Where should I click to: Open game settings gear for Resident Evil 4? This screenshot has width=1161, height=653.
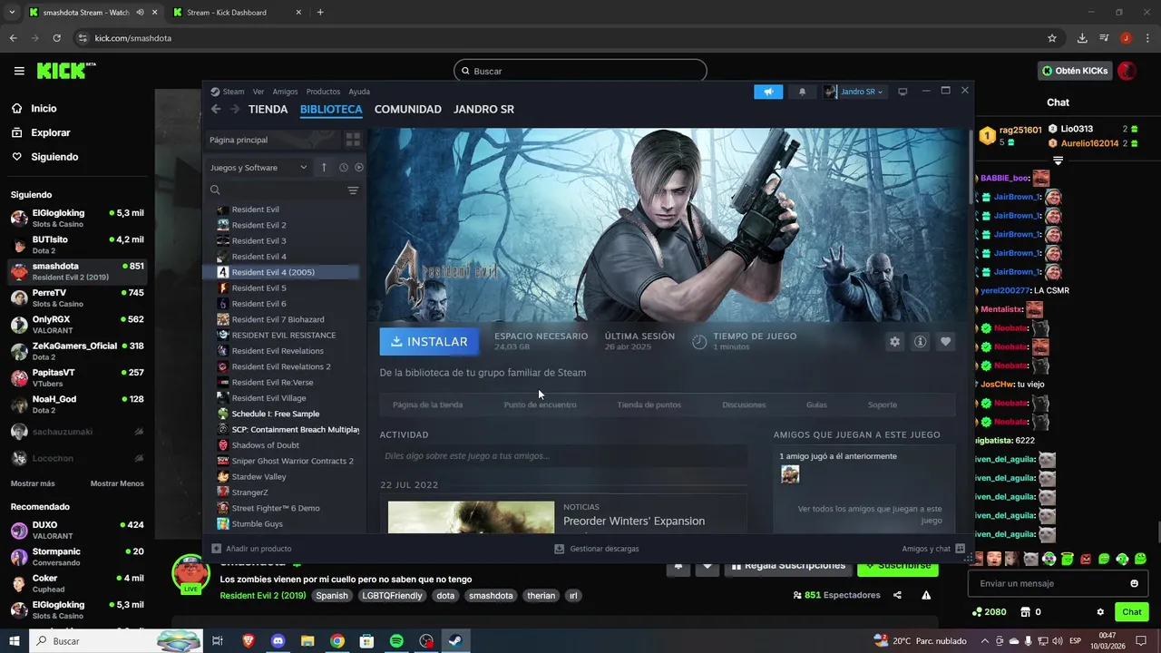point(895,342)
